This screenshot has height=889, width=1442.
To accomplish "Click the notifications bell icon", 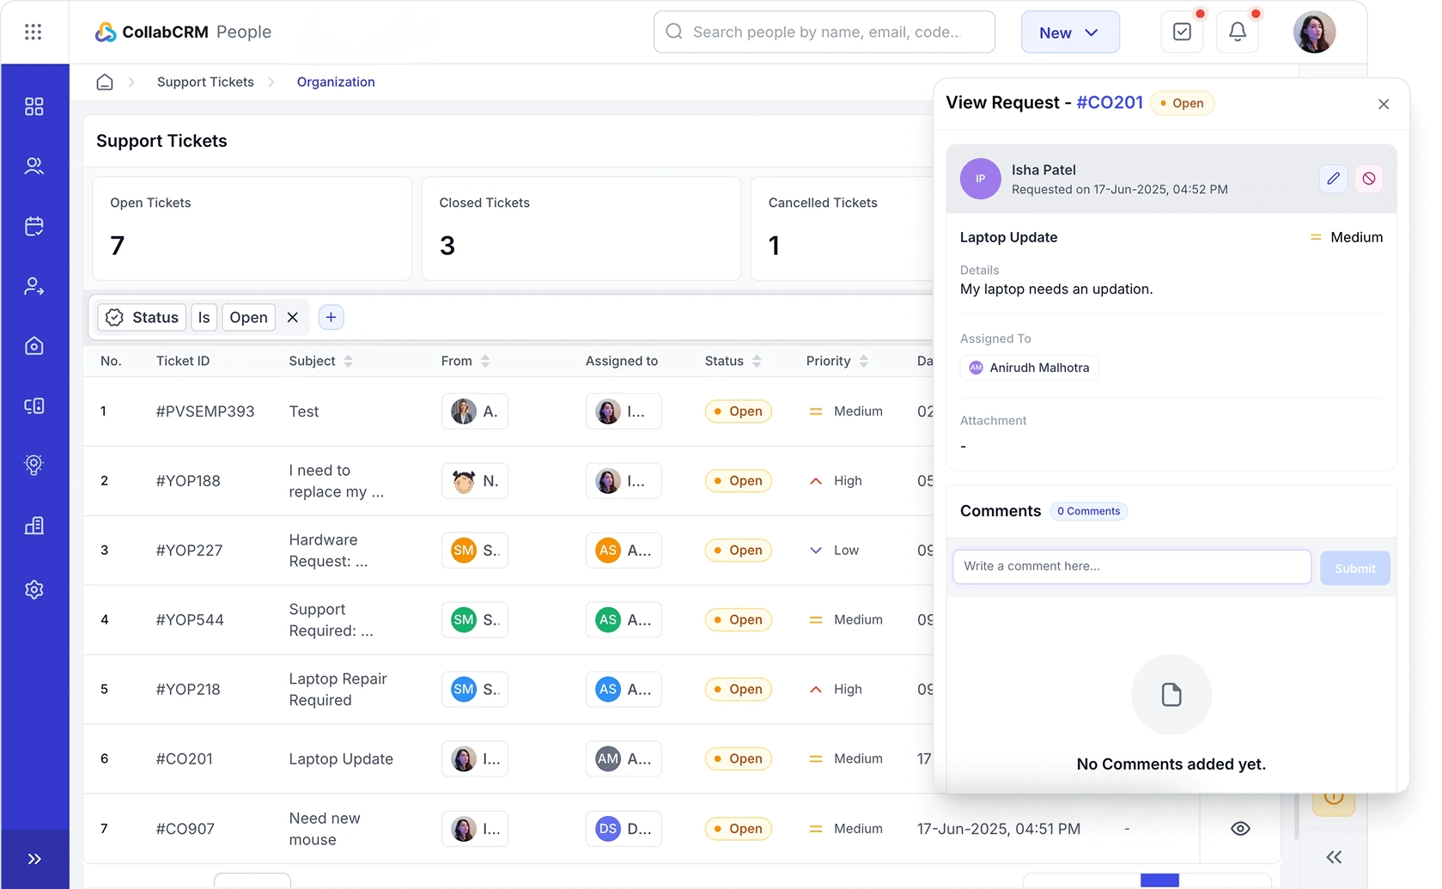I will point(1238,31).
